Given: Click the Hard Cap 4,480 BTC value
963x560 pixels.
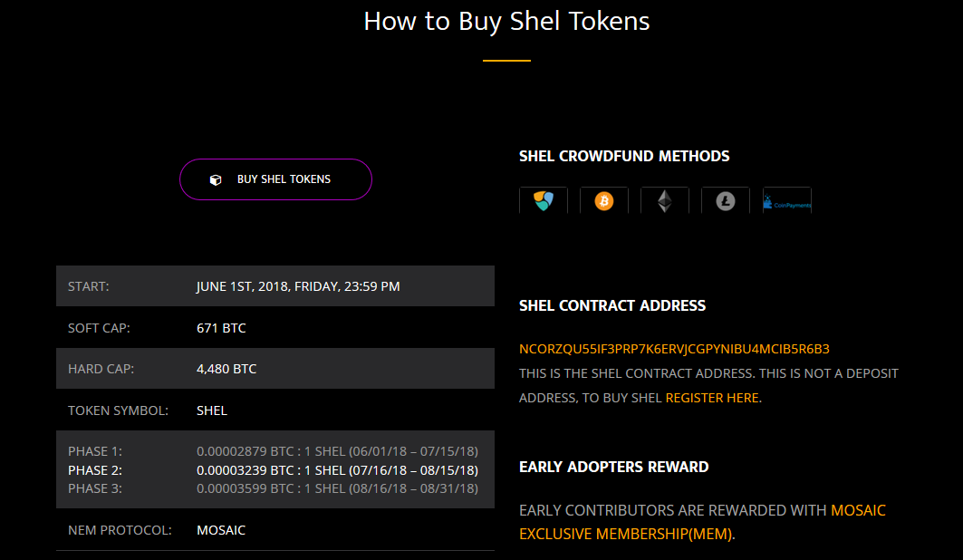Looking at the screenshot, I should [x=226, y=369].
